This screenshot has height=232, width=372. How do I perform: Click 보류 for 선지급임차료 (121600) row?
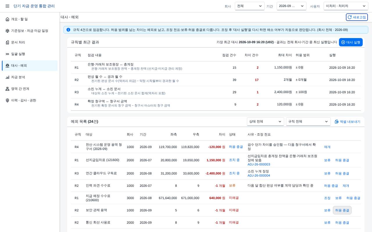point(327,160)
